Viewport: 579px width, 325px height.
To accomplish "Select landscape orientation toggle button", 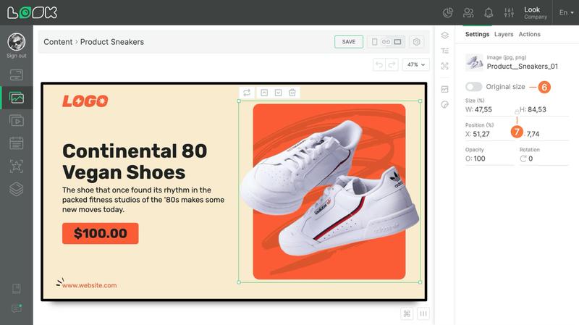I will [397, 42].
